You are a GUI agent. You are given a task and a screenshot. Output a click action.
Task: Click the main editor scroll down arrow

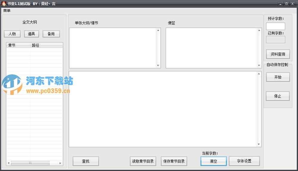point(259,144)
